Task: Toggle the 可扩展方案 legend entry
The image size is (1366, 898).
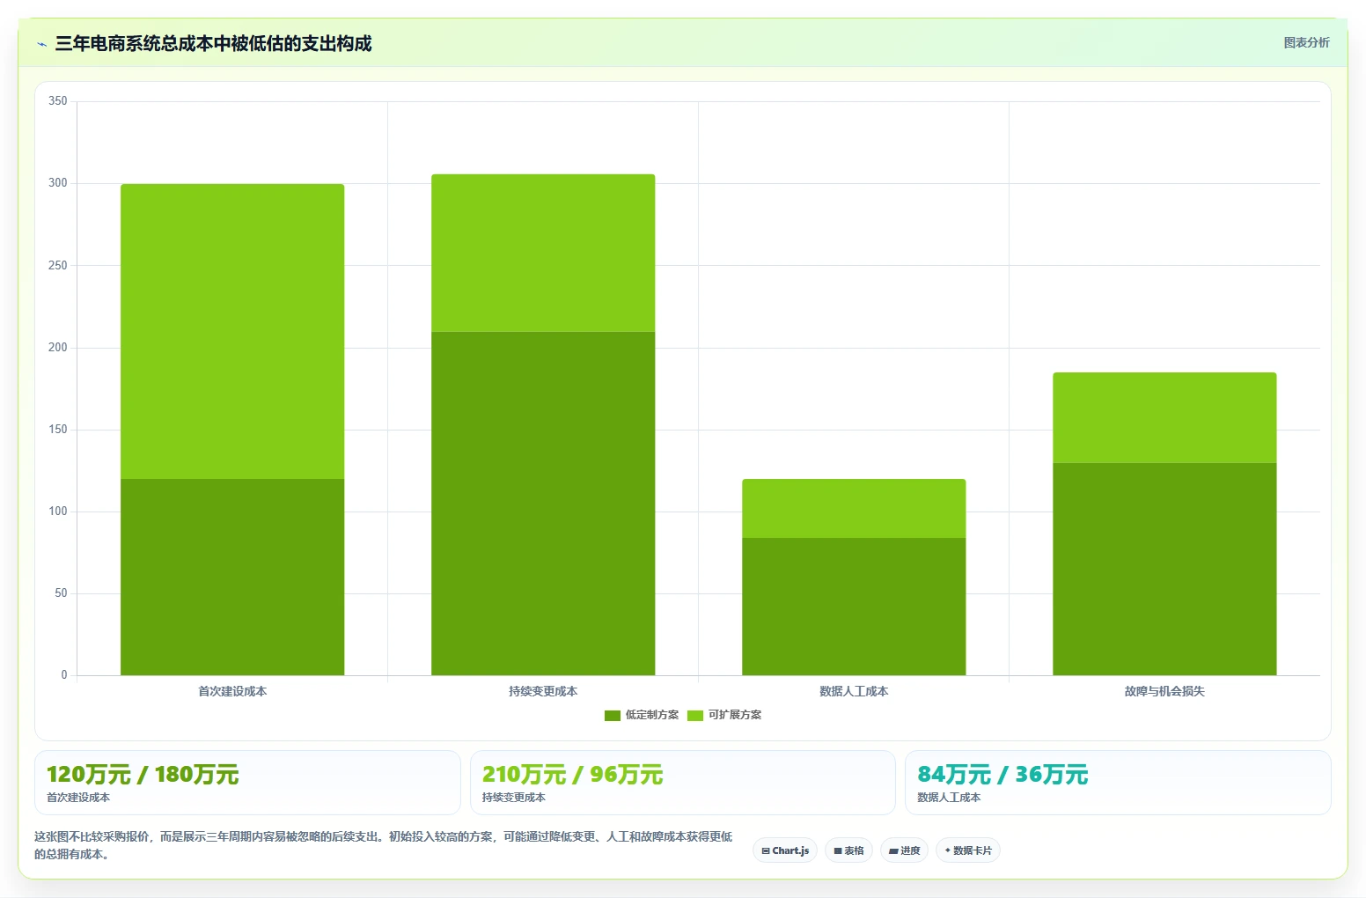Action: coord(724,715)
